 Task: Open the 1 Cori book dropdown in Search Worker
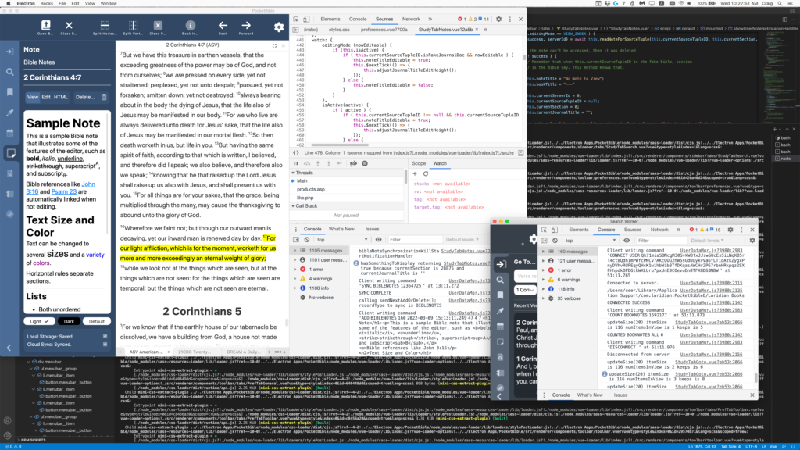tap(524, 290)
